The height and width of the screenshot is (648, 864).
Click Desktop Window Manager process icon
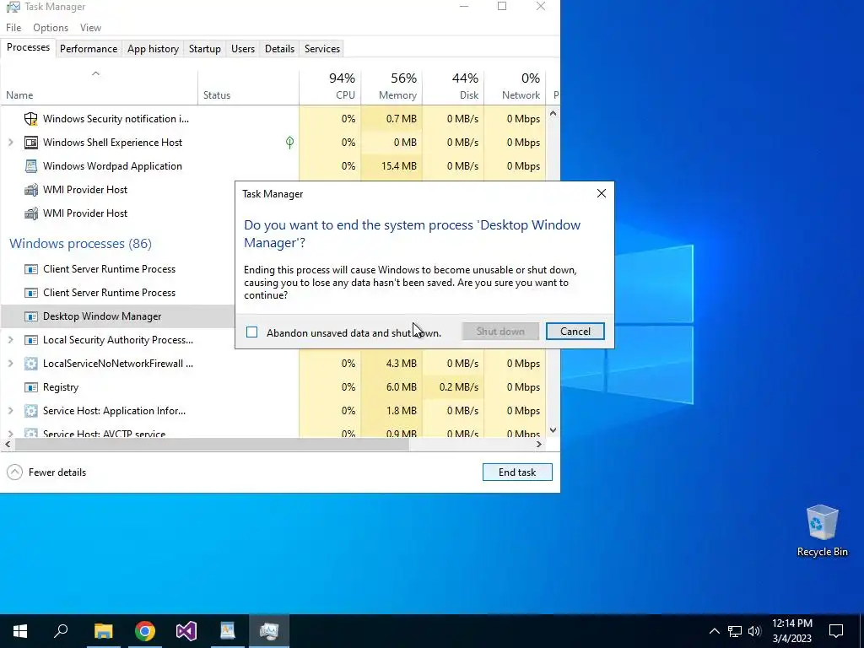[x=31, y=317]
